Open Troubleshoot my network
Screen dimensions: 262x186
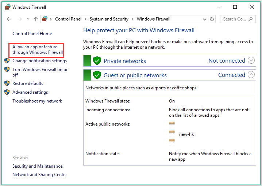[37, 101]
